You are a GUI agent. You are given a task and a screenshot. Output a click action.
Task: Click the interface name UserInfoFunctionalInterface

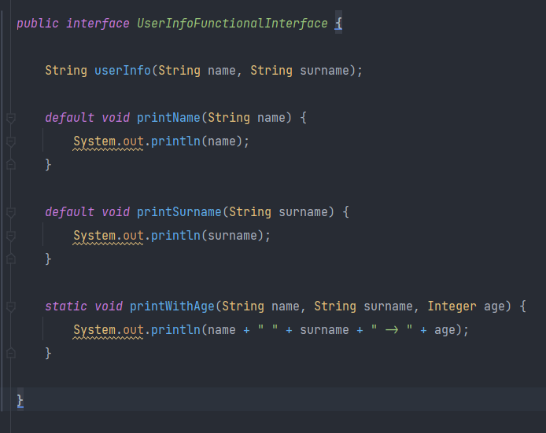[232, 24]
